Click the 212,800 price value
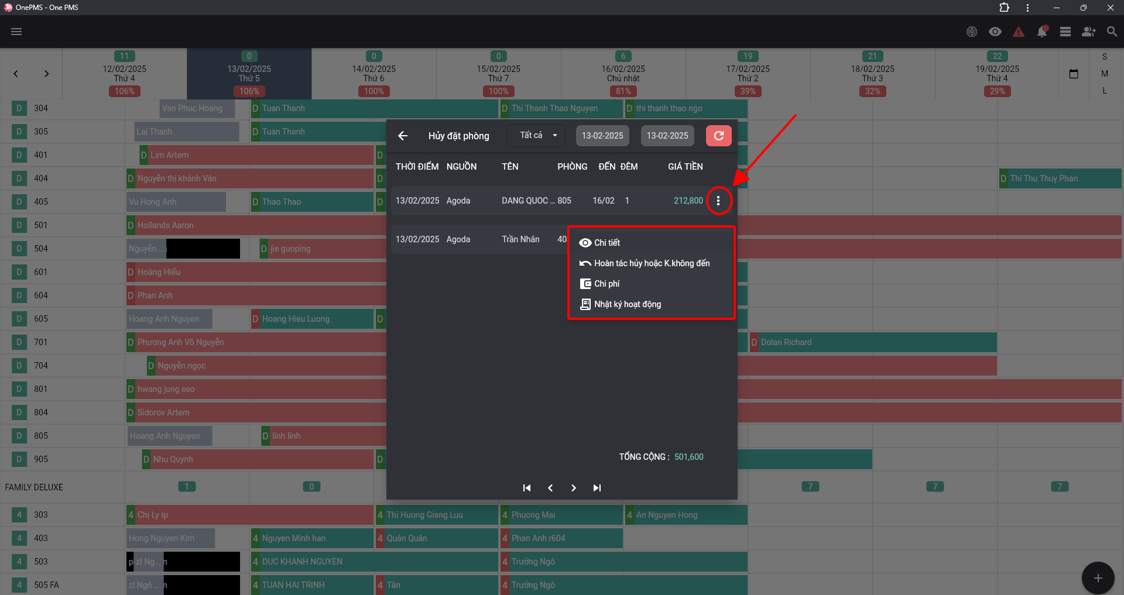1124x595 pixels. click(x=688, y=201)
